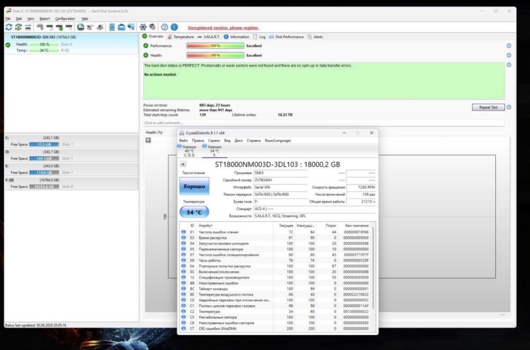Click the 34 °C temperature button in CrystalDiskInfo
This screenshot has width=530, height=350.
[x=194, y=212]
